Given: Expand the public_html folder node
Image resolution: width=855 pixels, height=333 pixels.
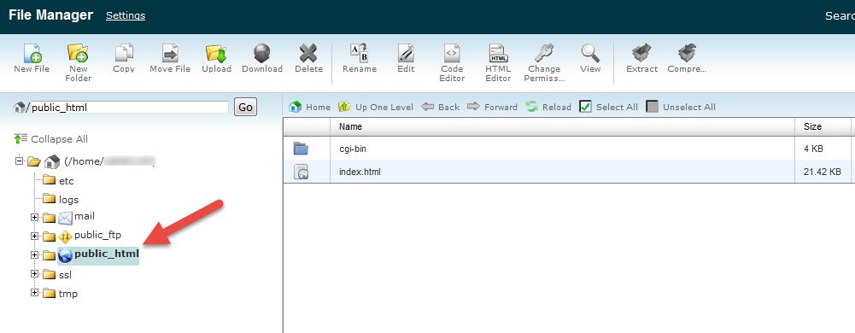Looking at the screenshot, I should (35, 254).
